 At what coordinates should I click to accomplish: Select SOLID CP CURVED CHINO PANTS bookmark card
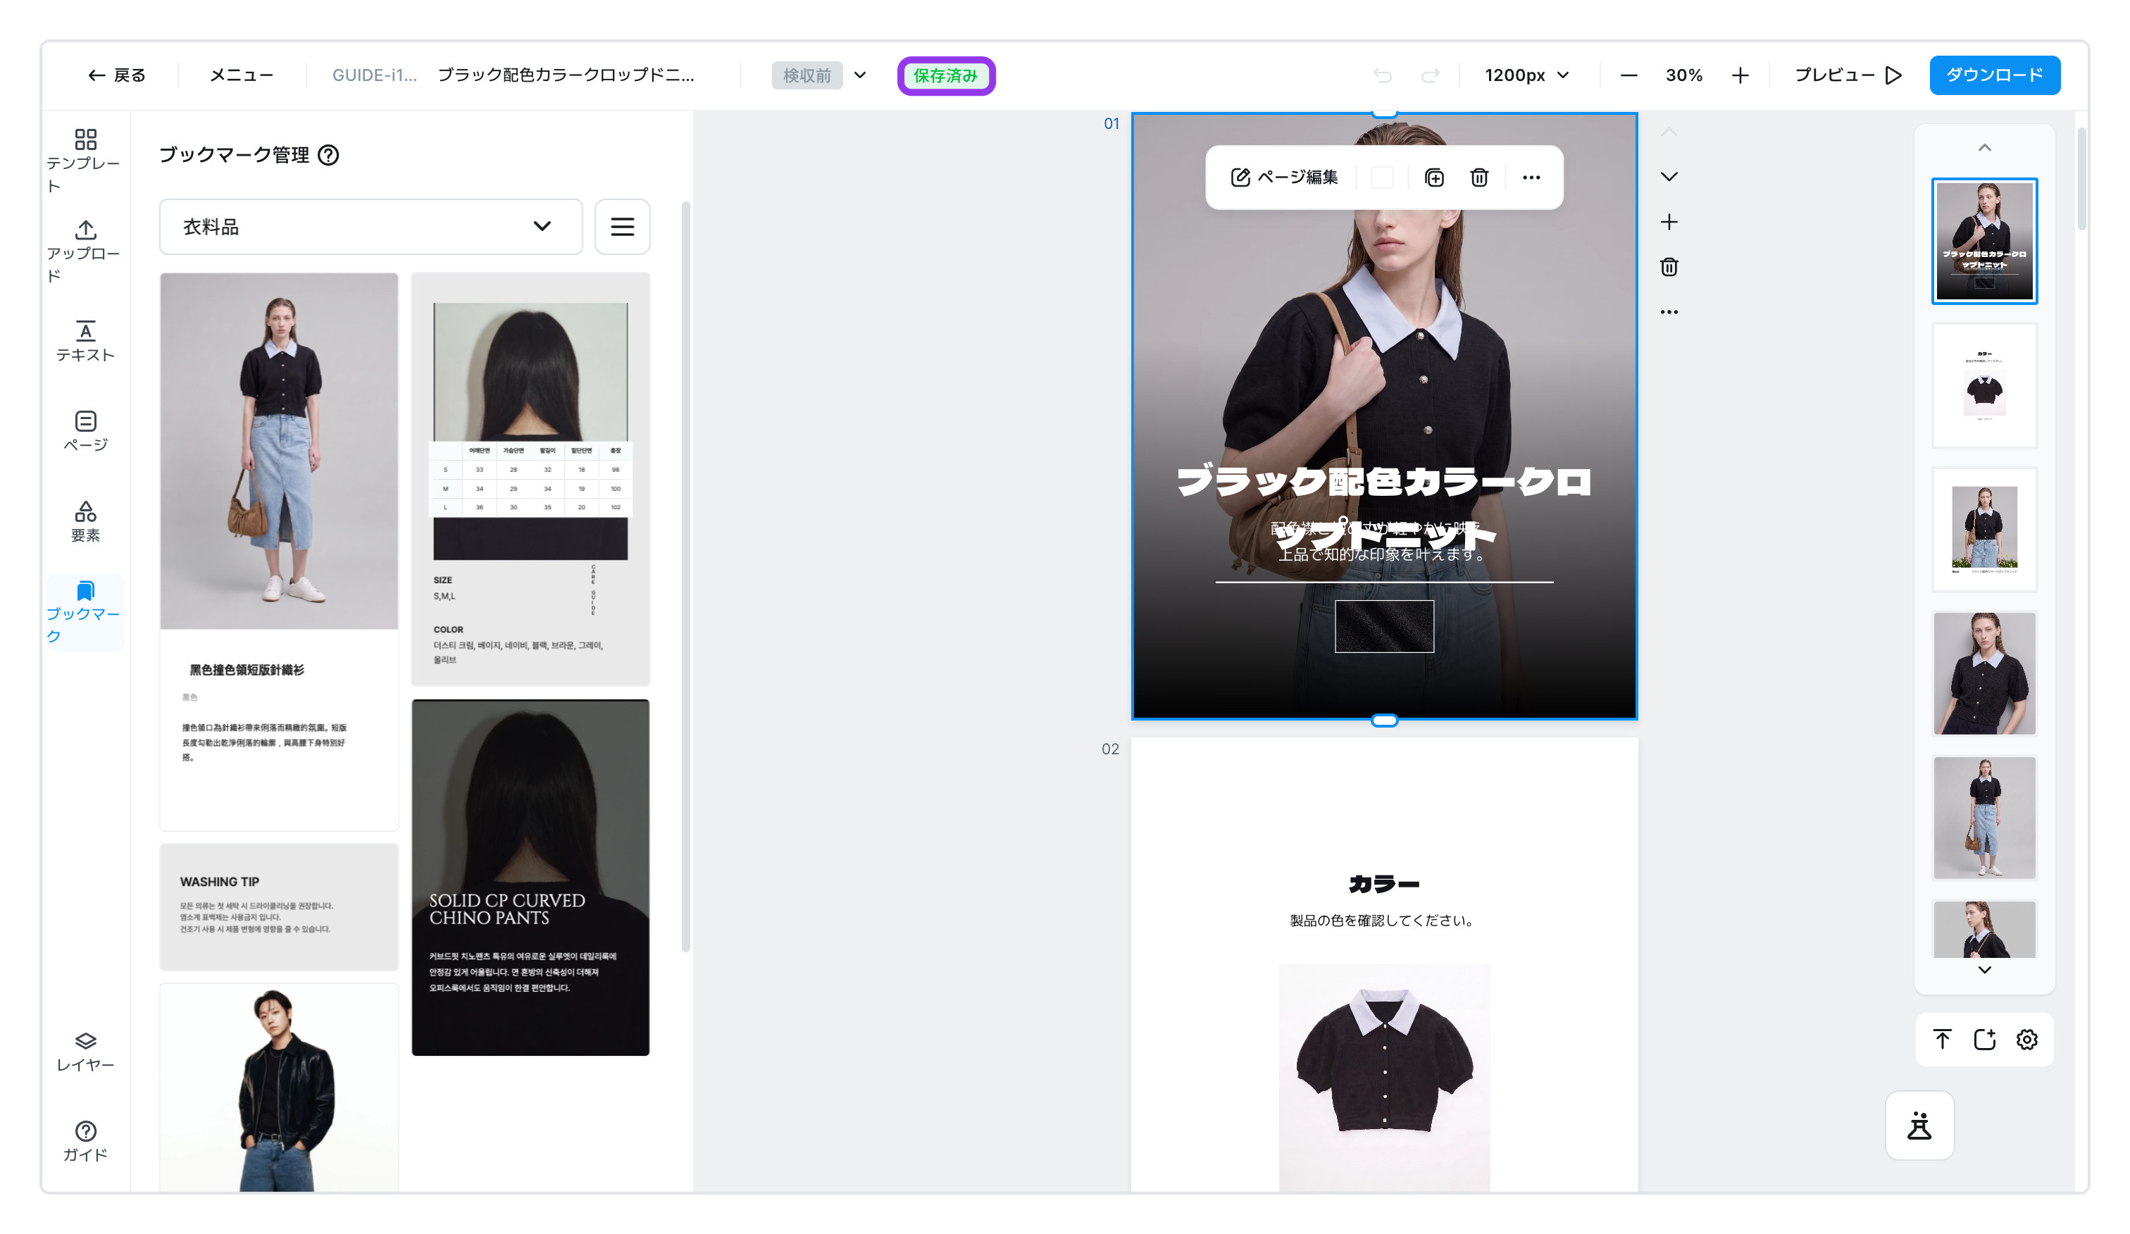[530, 878]
